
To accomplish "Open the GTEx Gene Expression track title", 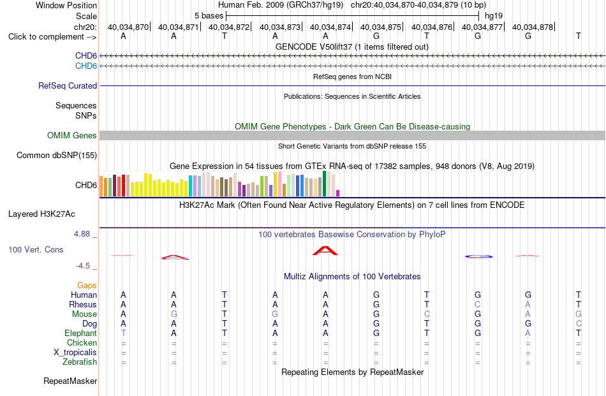I will [352, 166].
